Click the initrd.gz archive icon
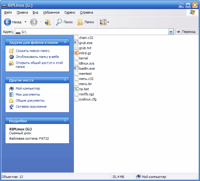Screen dimensions: 200x181 click(76, 53)
